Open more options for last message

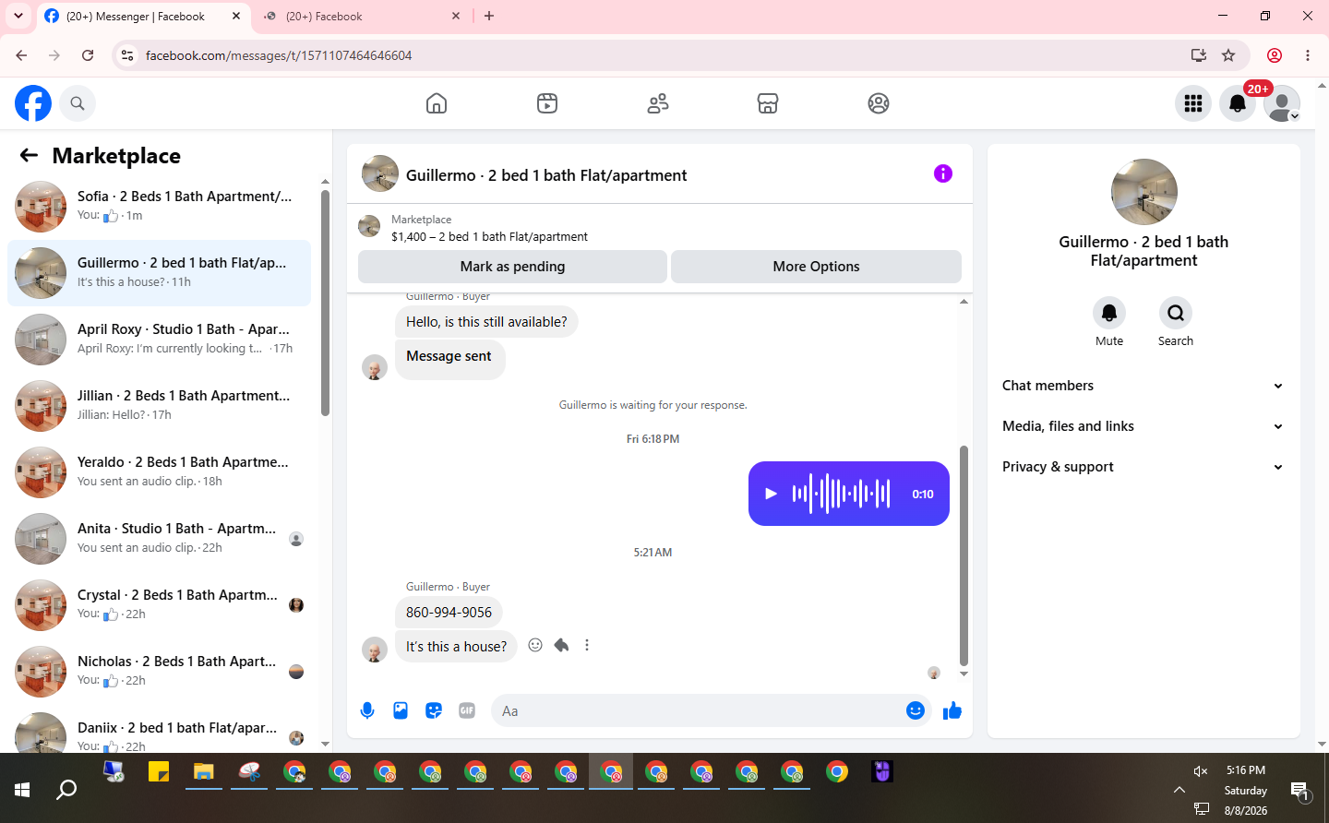(x=587, y=645)
